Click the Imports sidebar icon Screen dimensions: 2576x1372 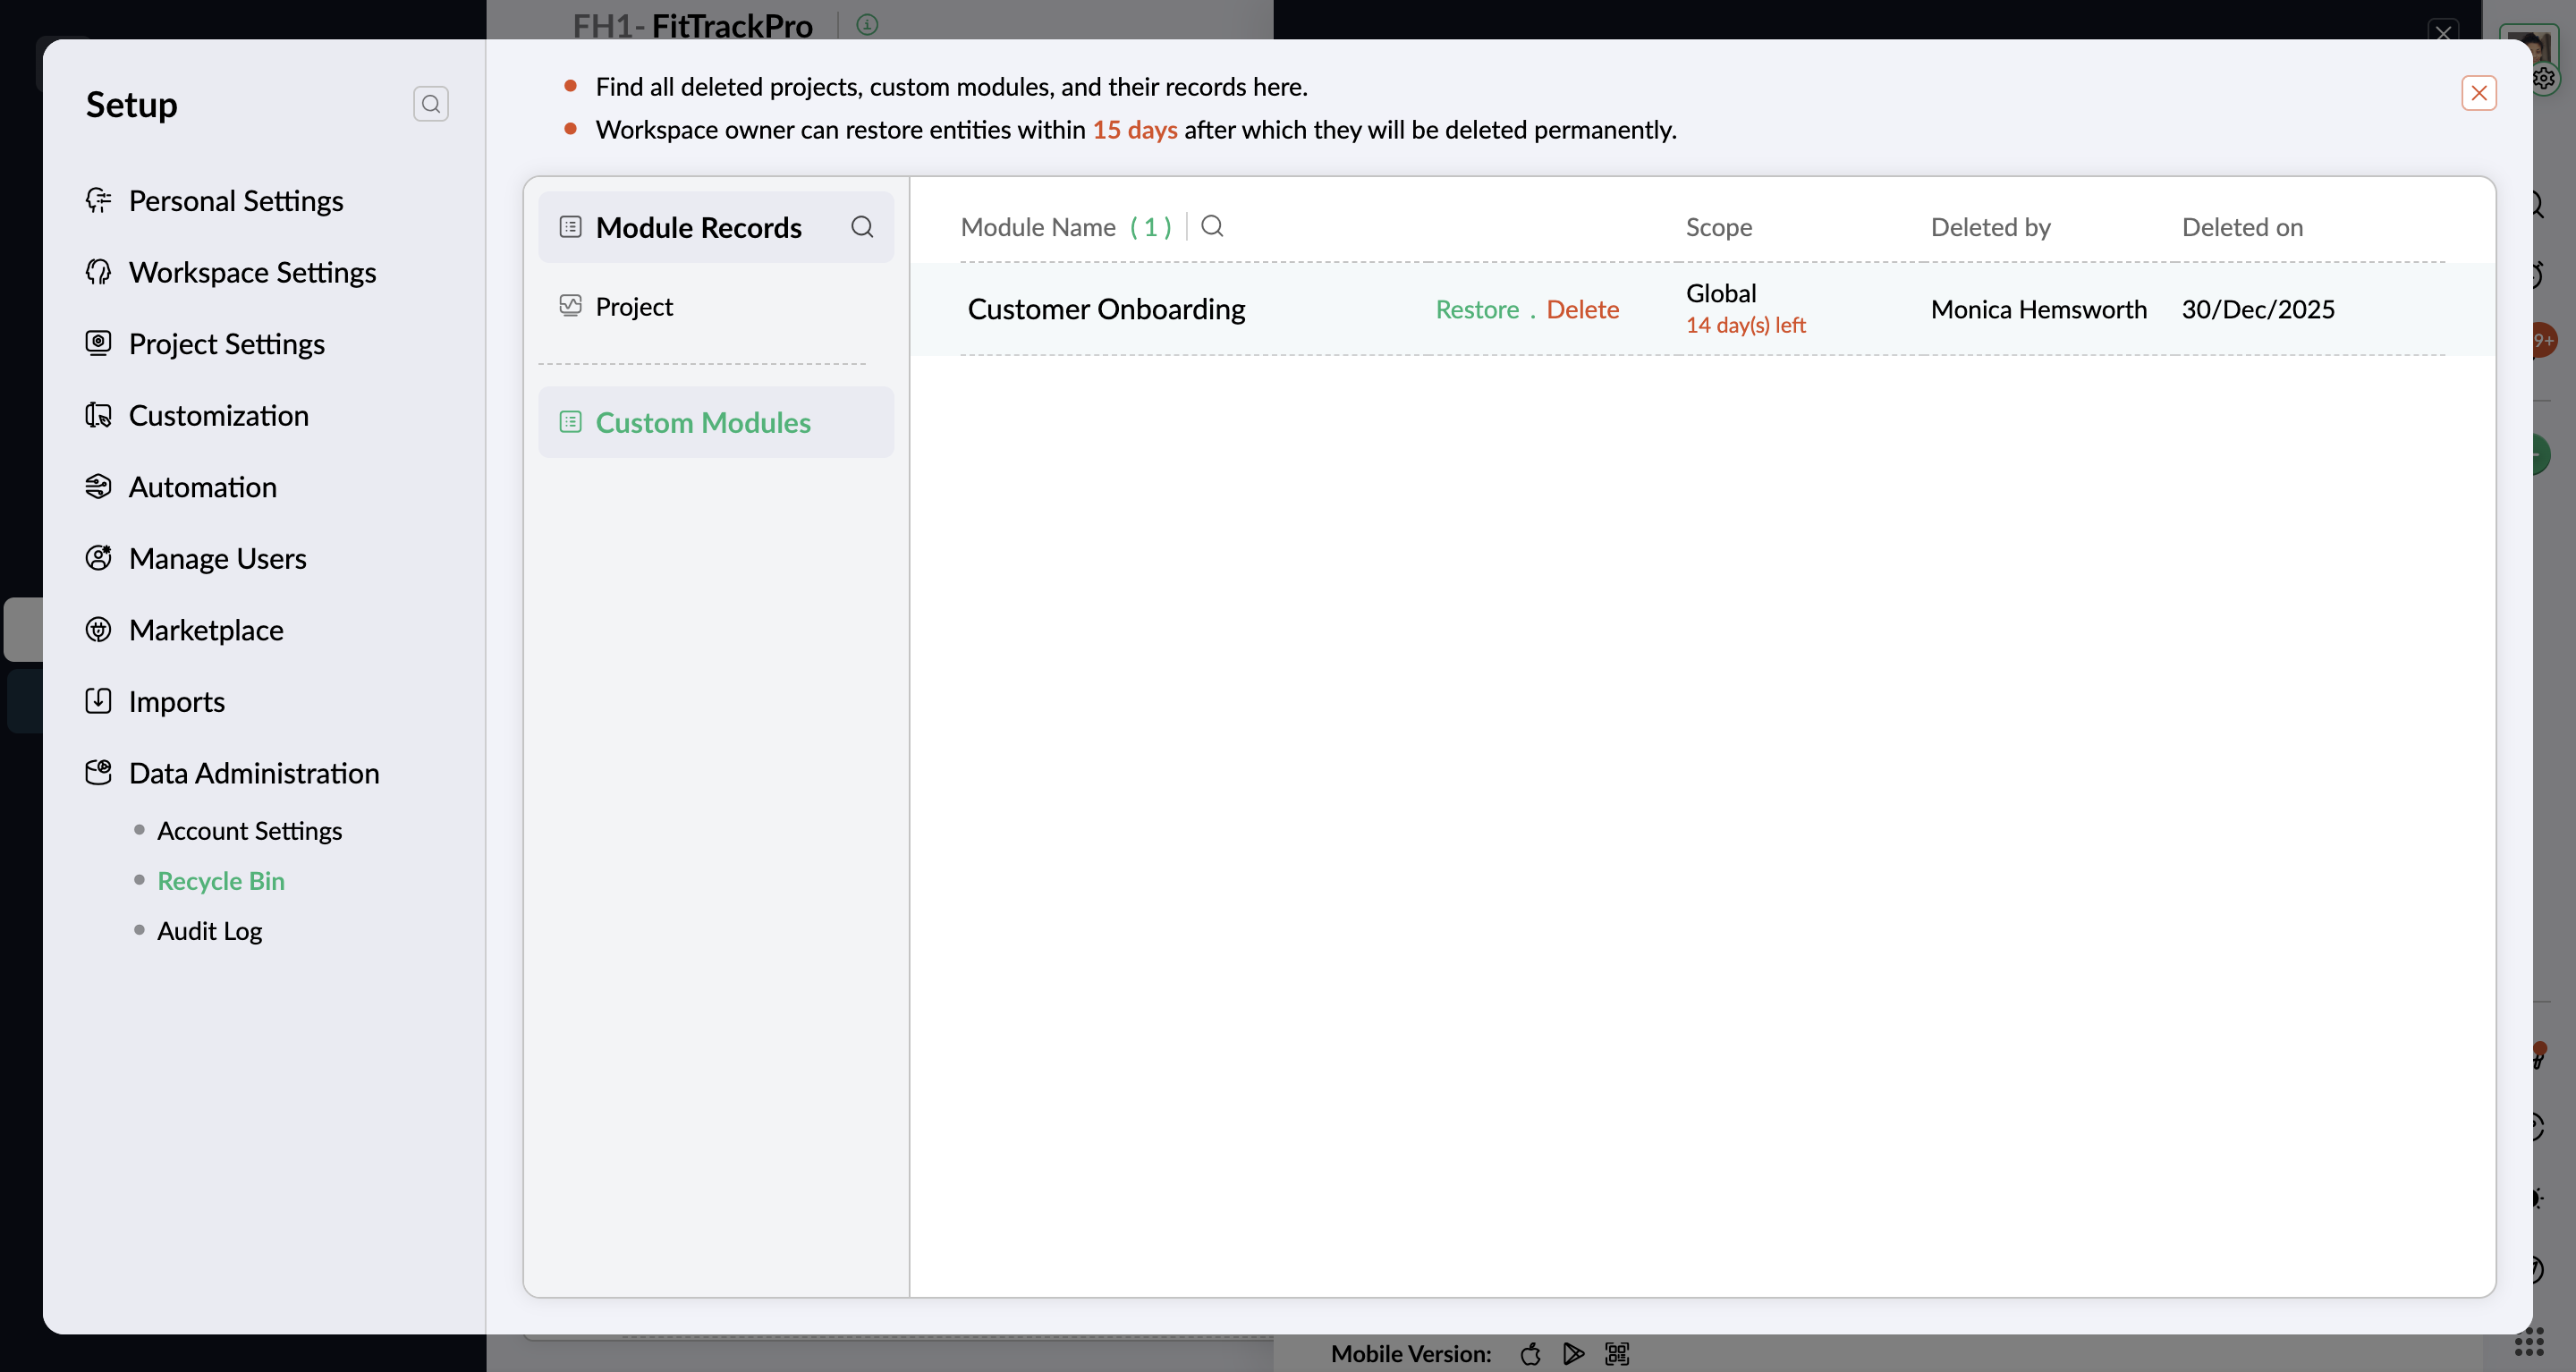98,701
